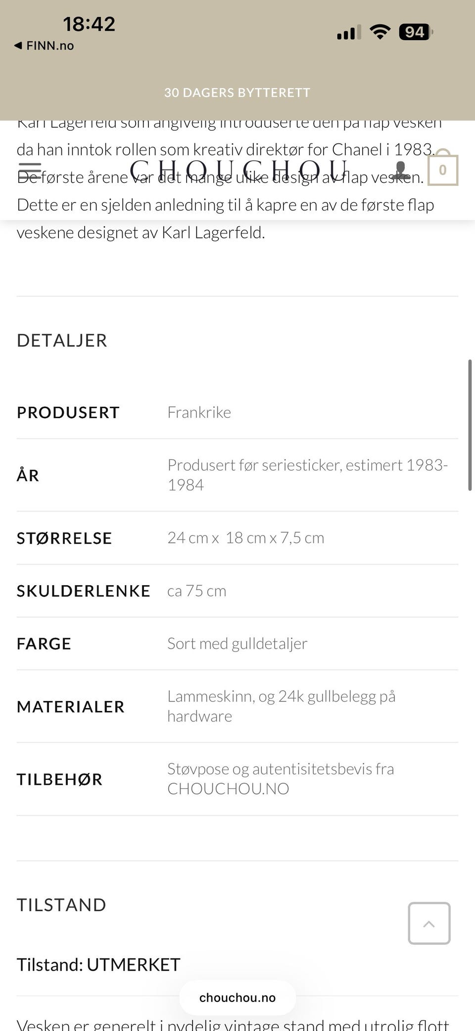Select the TILBEHØR row
Image resolution: width=475 pixels, height=1031 pixels.
60,779
